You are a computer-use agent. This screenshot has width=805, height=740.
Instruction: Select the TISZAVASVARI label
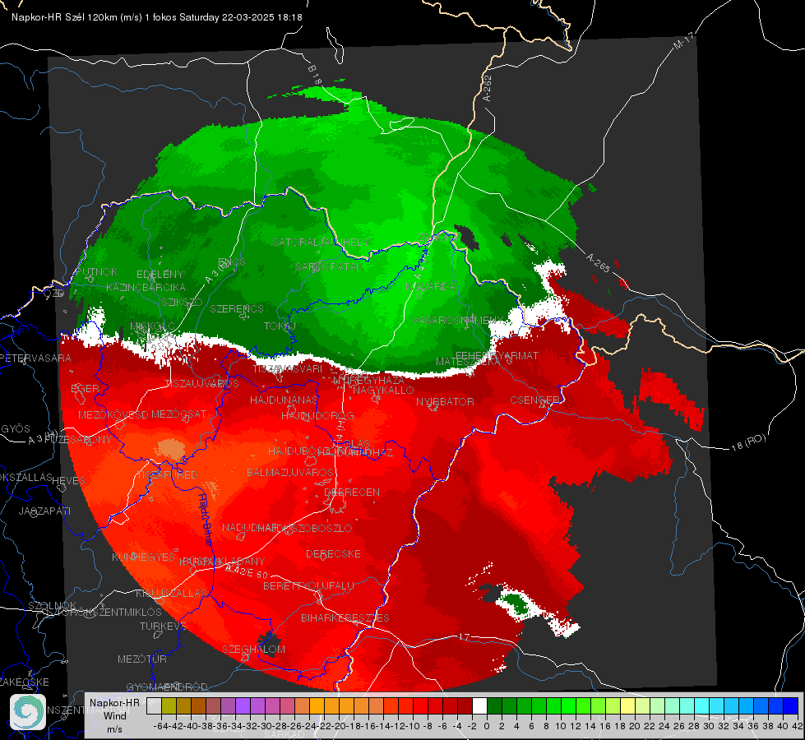[288, 368]
